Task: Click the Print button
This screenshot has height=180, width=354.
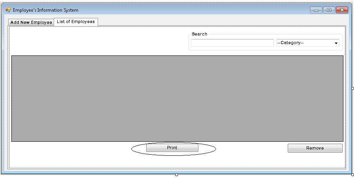Action: pos(172,148)
